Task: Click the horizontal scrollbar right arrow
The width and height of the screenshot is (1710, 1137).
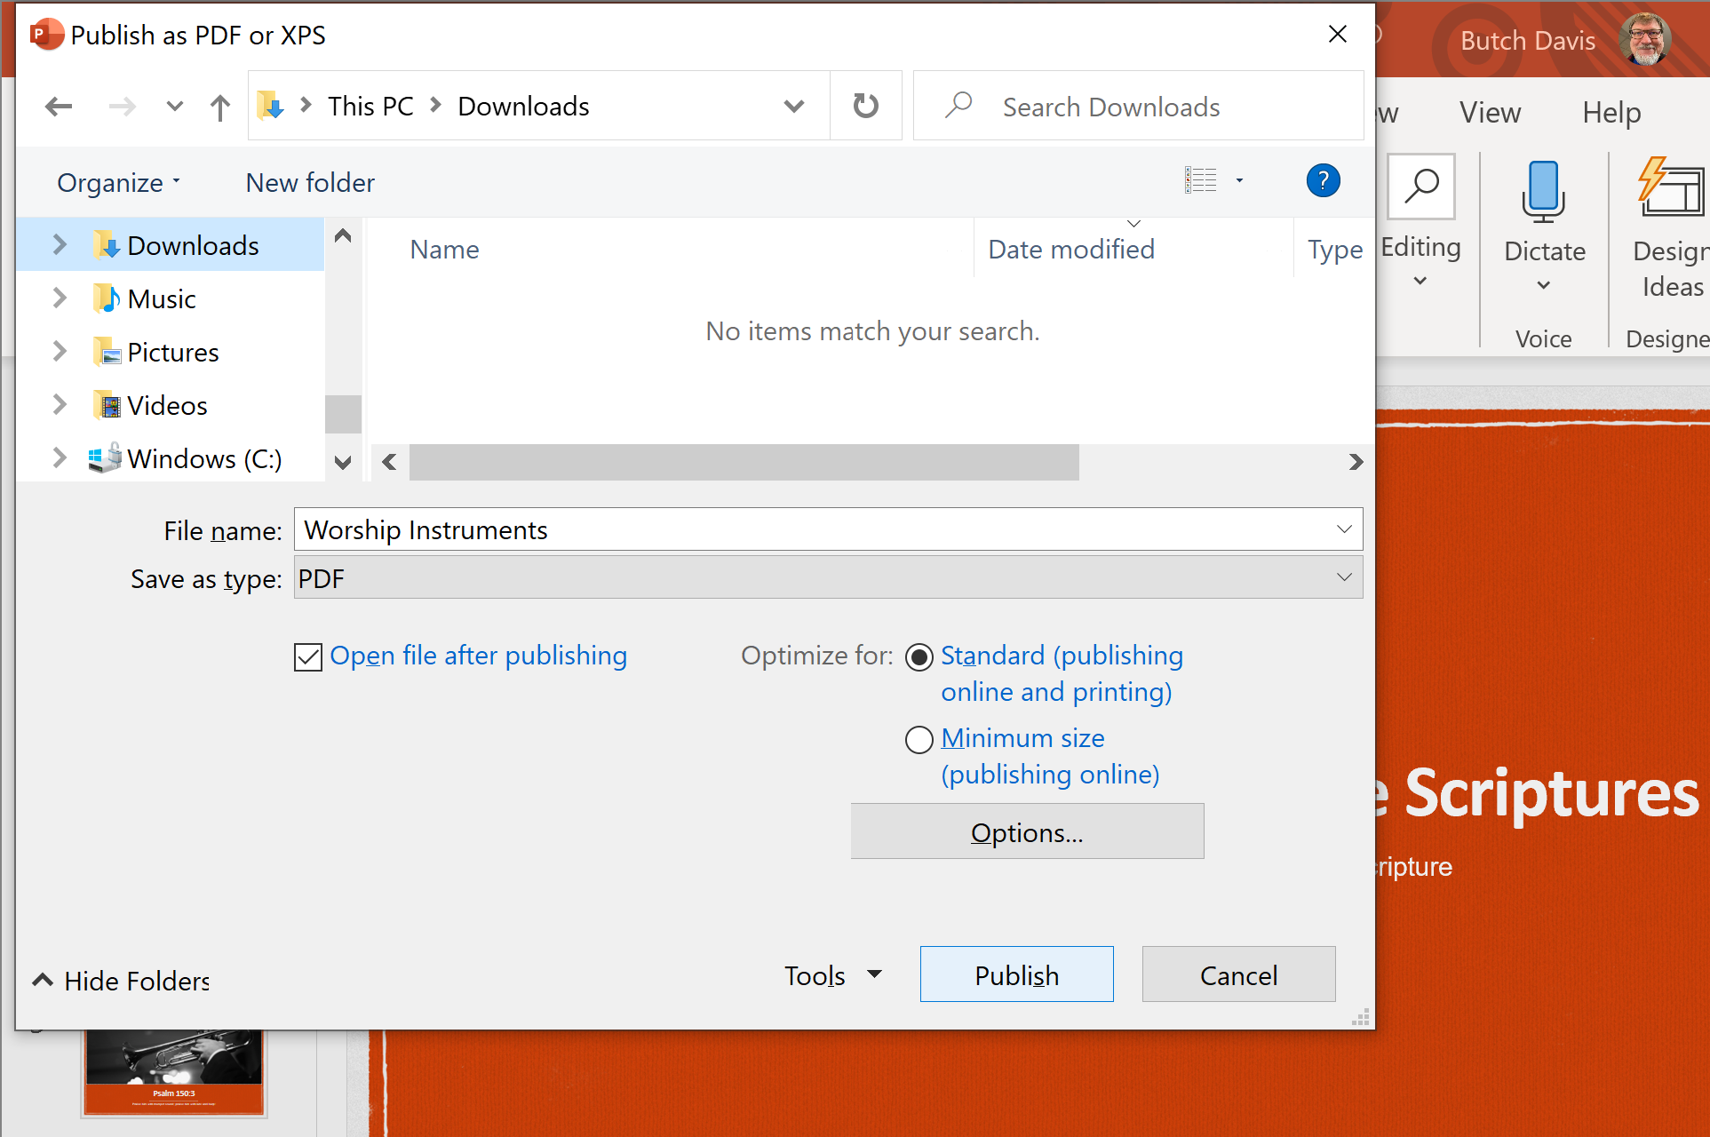Action: pyautogui.click(x=1356, y=462)
